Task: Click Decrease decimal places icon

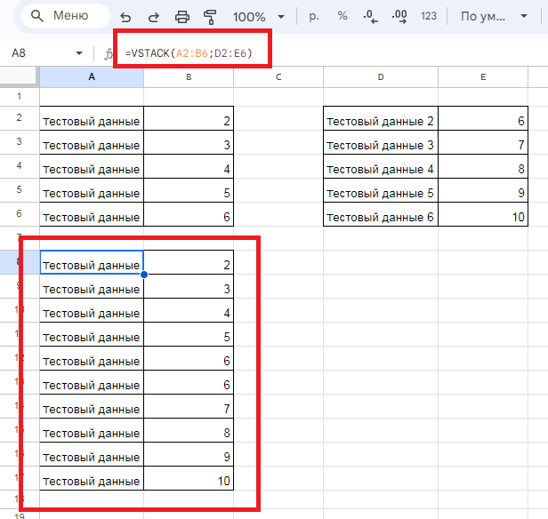Action: [x=370, y=16]
